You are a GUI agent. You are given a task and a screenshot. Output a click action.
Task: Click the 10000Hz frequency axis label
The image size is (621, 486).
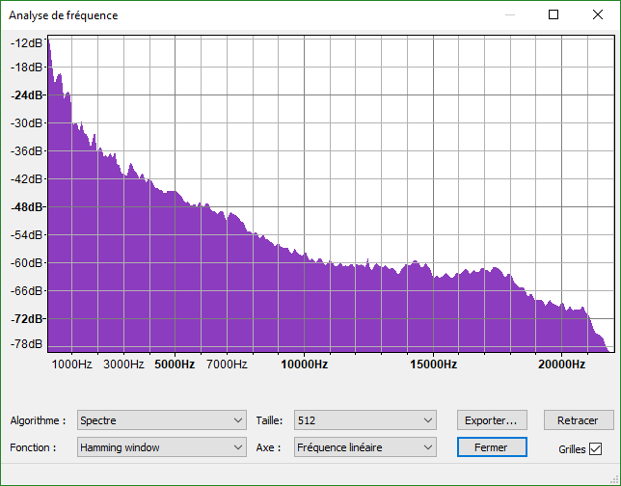click(304, 364)
